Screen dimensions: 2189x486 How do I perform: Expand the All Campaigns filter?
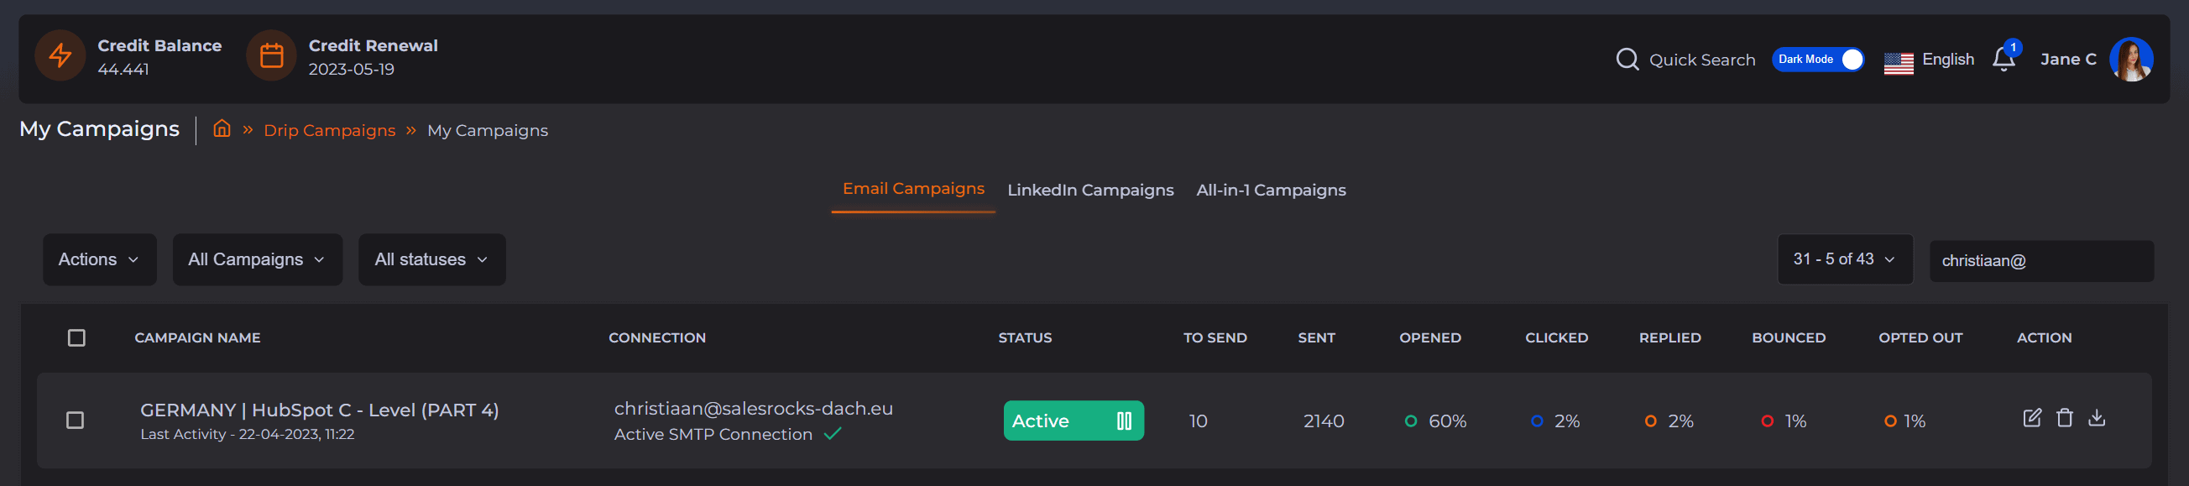tap(257, 260)
